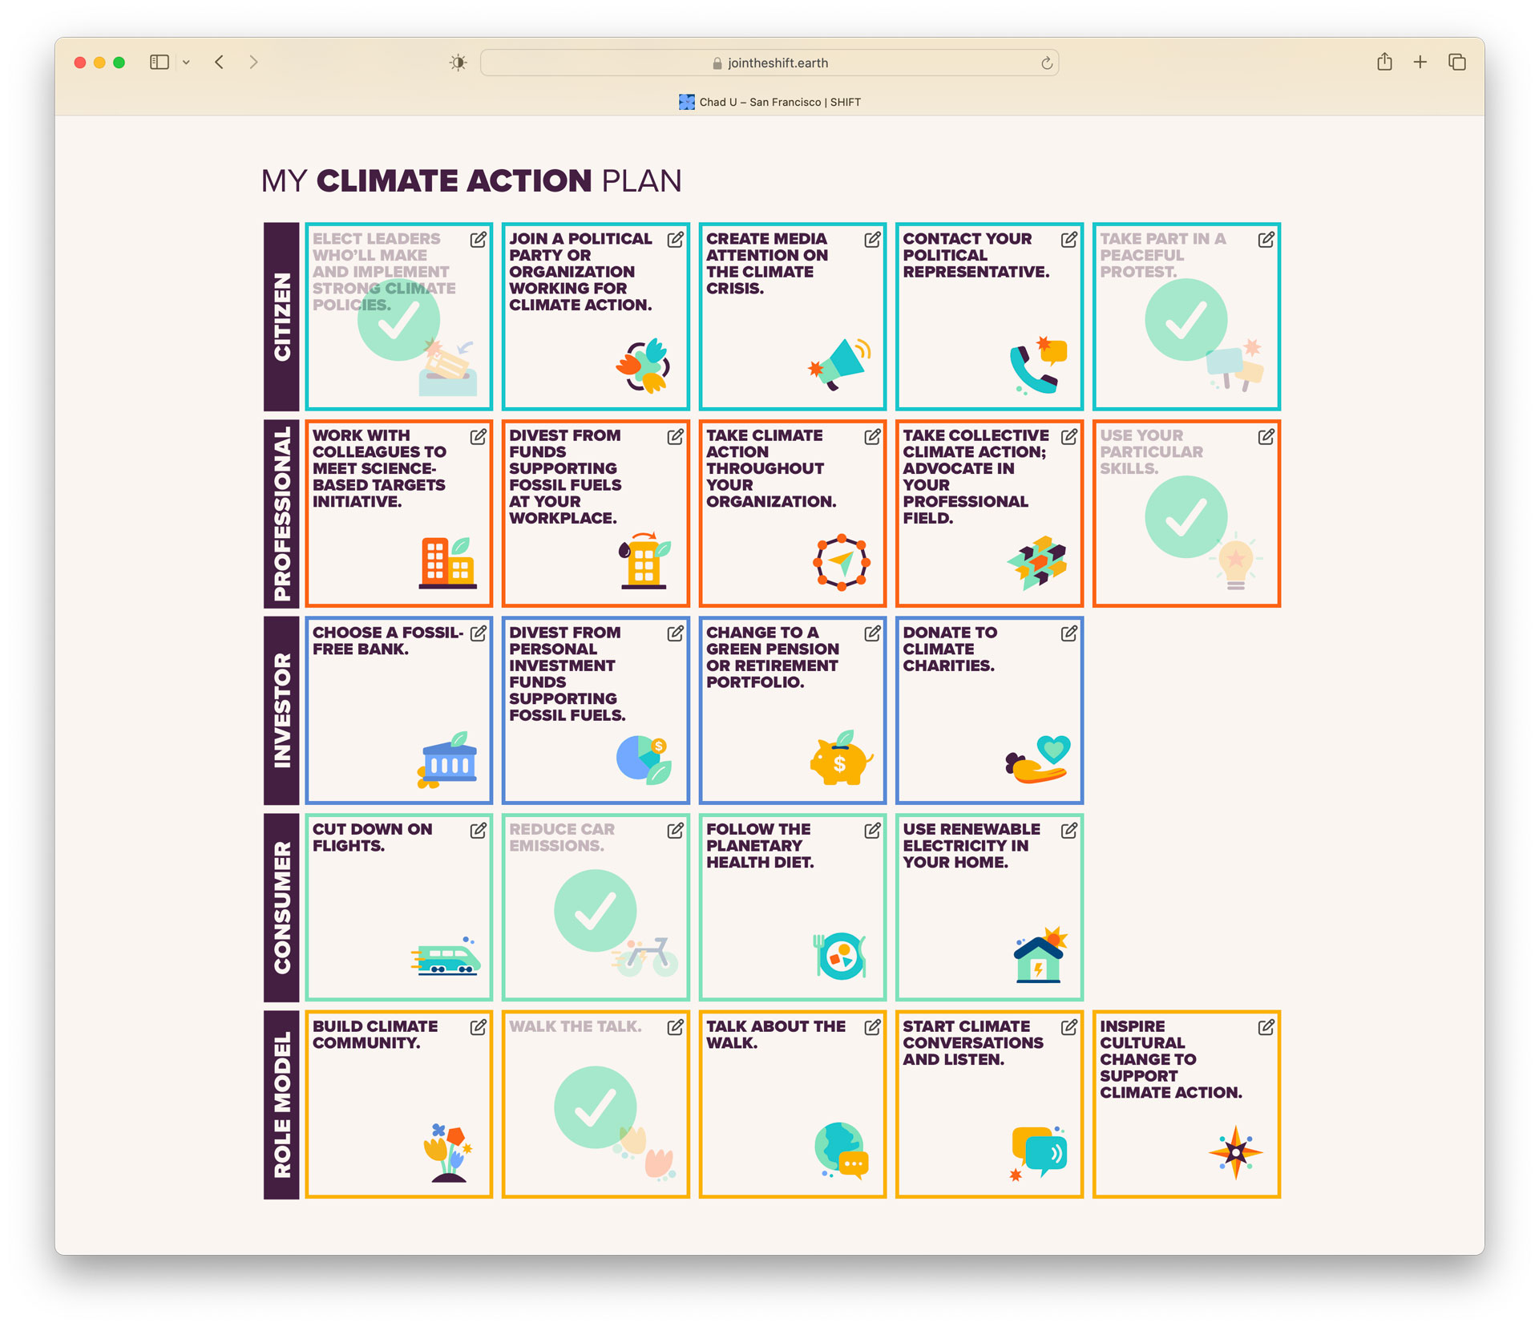Edit the 'Contact your political representative' card
The height and width of the screenshot is (1327, 1539).
pyautogui.click(x=1069, y=240)
